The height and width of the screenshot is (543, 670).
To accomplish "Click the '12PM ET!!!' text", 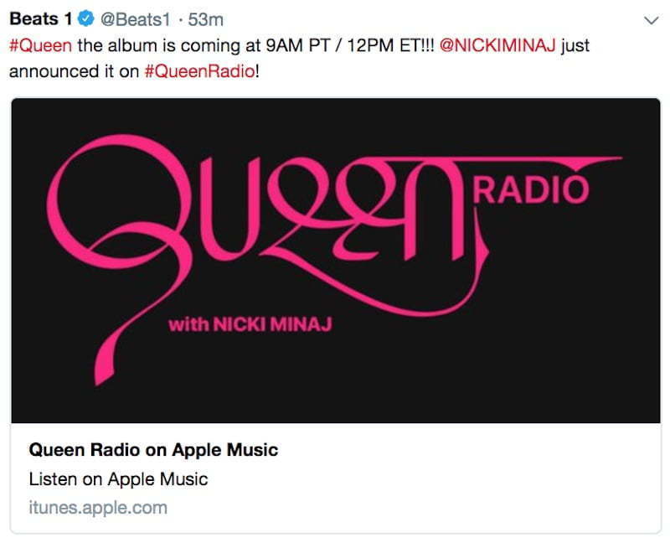I will 390,45.
